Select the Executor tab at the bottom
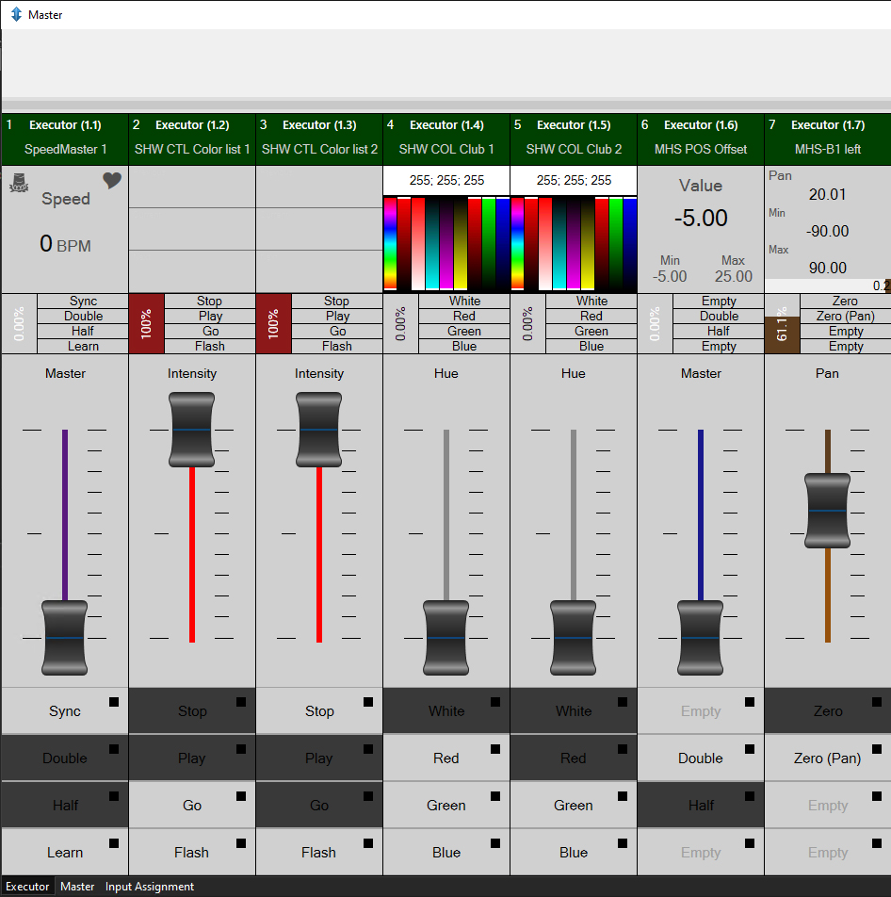 click(x=27, y=887)
